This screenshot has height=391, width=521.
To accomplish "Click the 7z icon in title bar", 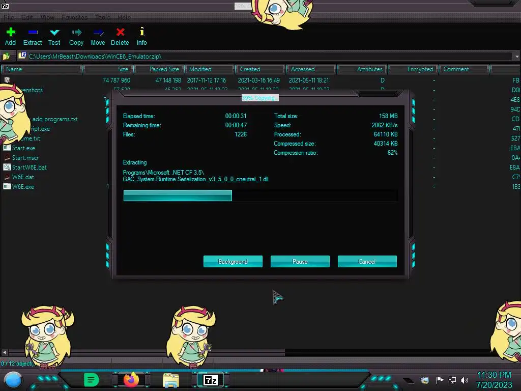I will pos(5,6).
